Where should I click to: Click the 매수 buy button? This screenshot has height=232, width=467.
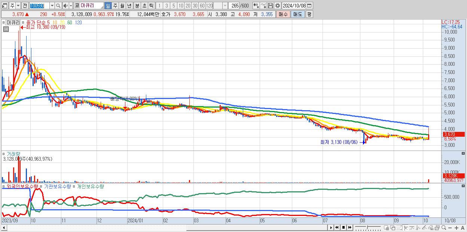[283, 14]
